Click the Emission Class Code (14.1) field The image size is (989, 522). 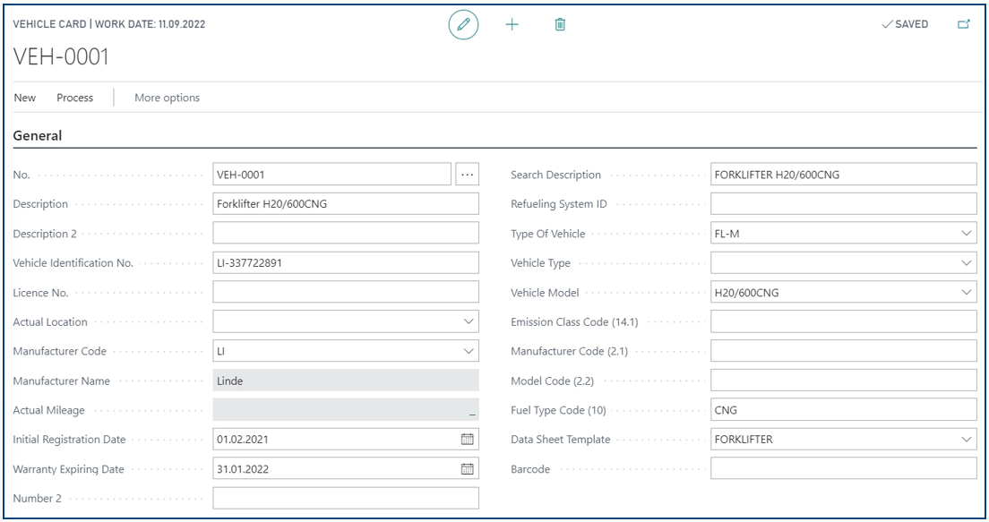click(x=843, y=321)
